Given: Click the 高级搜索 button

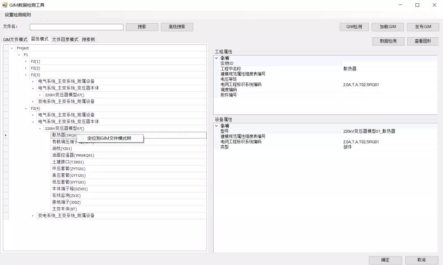Looking at the screenshot, I should click(177, 27).
